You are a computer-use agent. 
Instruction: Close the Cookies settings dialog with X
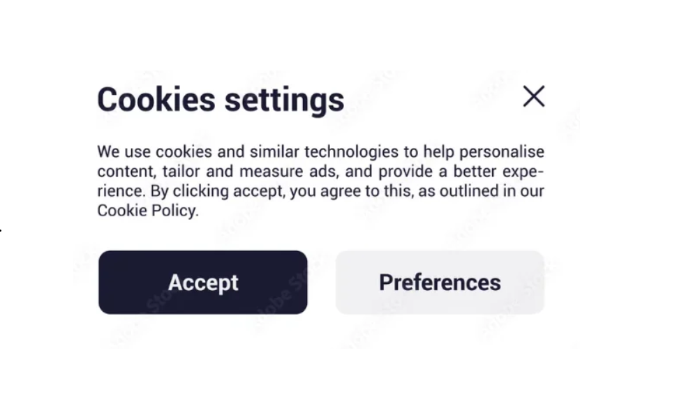tap(533, 97)
